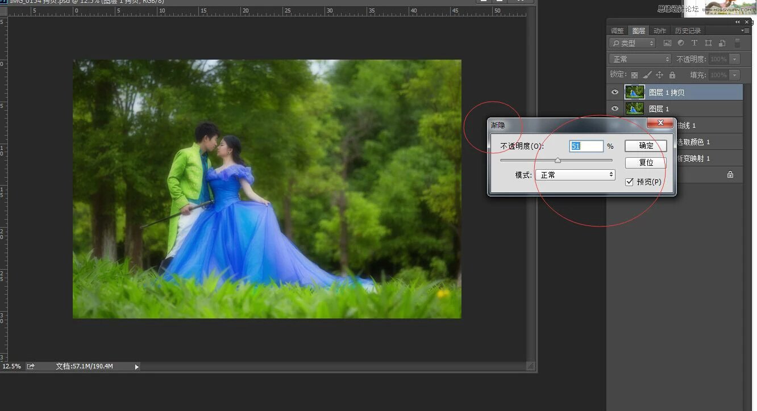The image size is (757, 411).
Task: Click the pixel layer filter icon
Action: point(667,43)
